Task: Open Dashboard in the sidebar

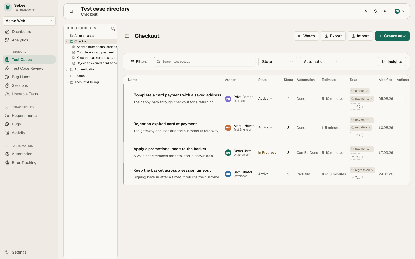Action: [29, 32]
